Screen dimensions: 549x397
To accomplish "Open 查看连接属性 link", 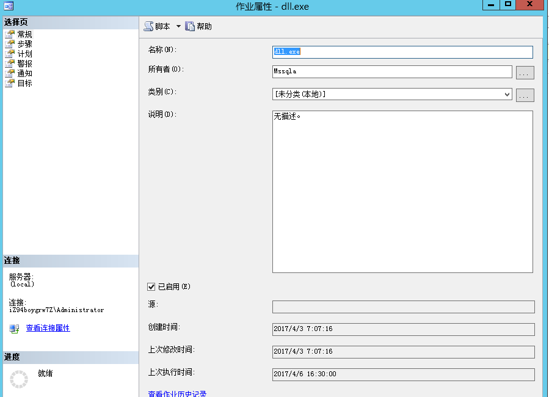I will coord(48,328).
